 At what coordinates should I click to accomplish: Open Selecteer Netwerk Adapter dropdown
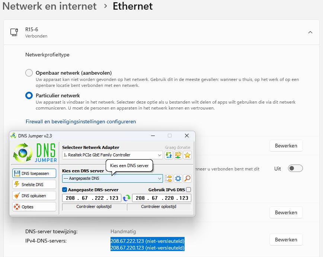[112, 155]
